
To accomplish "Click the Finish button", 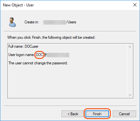I will coord(97,114).
